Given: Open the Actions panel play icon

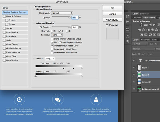Looking at the screenshot, I should click(x=127, y=22).
